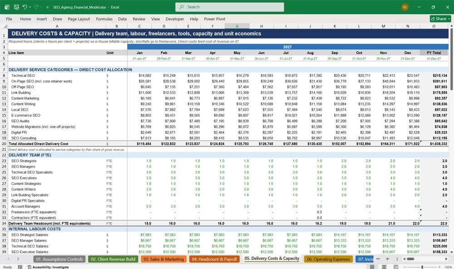Open the Page Layout tab
Screen dimensions: 454x269
point(79,19)
